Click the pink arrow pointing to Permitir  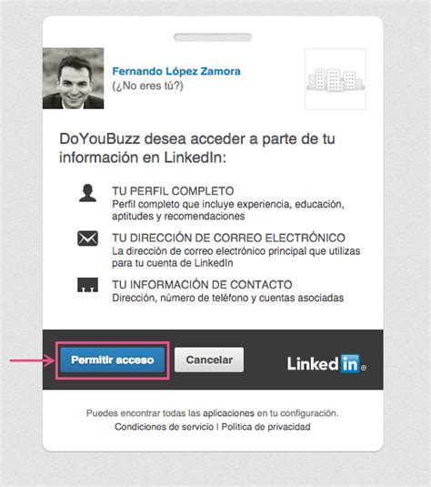[x=32, y=360]
